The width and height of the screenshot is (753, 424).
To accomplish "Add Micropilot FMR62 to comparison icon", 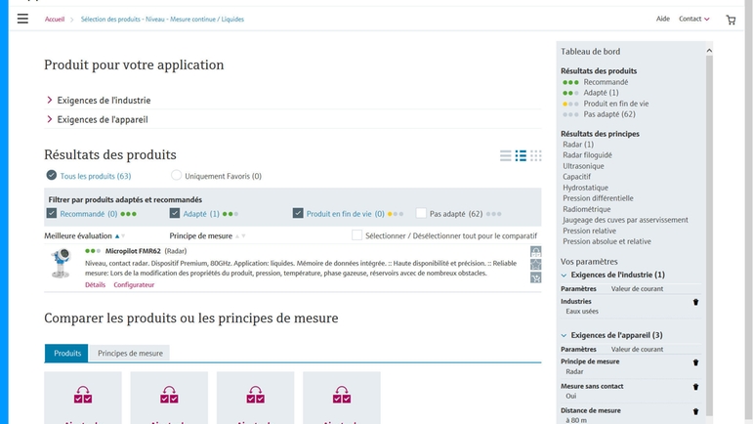I will coord(535,252).
